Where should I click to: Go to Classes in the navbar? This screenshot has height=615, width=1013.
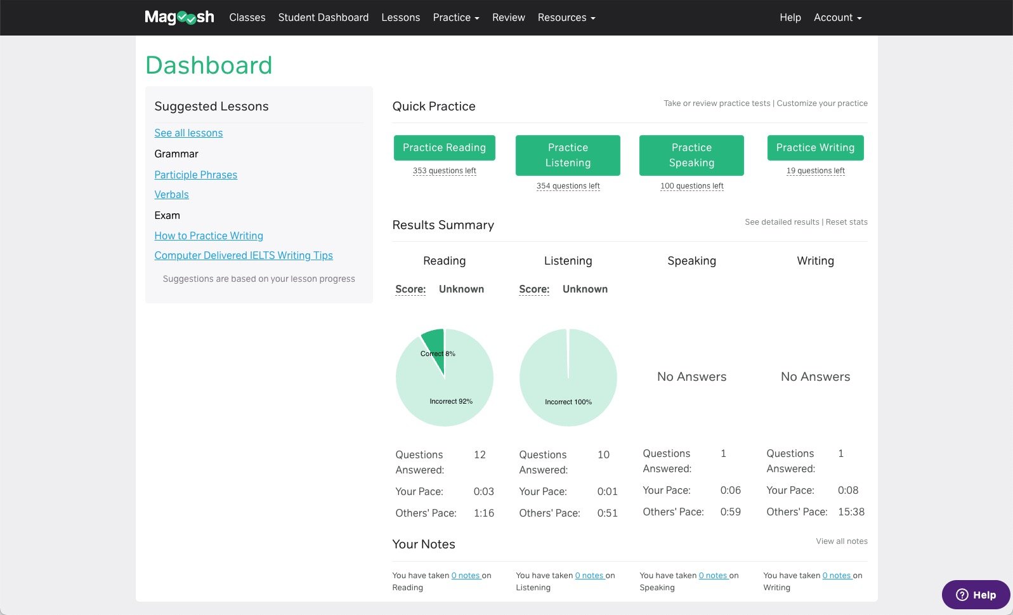pyautogui.click(x=247, y=18)
